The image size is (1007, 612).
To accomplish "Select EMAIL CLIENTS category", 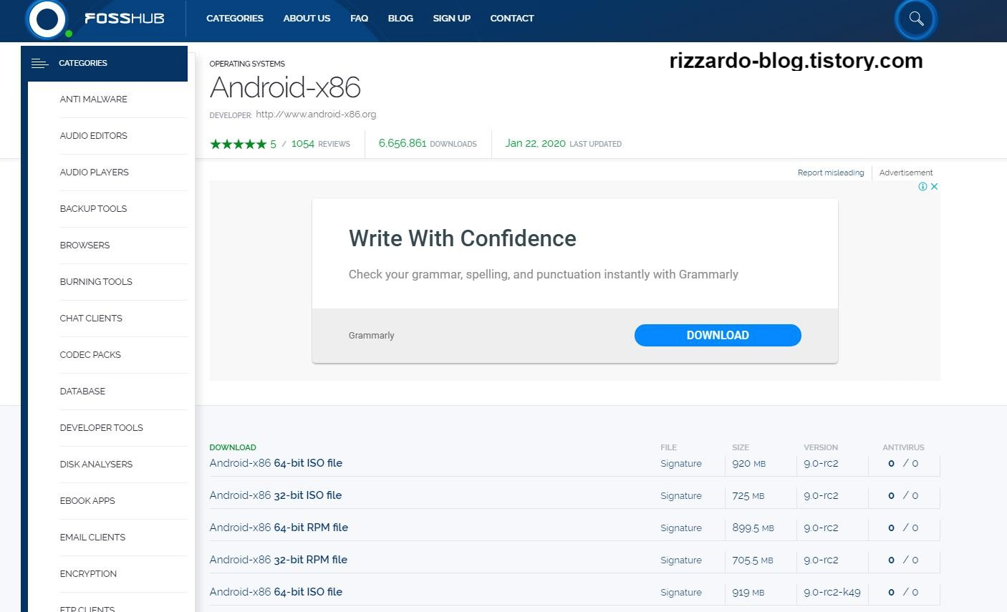I will (x=92, y=538).
